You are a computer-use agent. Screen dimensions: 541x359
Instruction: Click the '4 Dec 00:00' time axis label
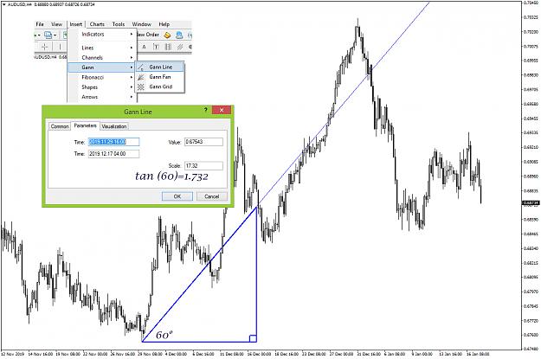pyautogui.click(x=176, y=354)
